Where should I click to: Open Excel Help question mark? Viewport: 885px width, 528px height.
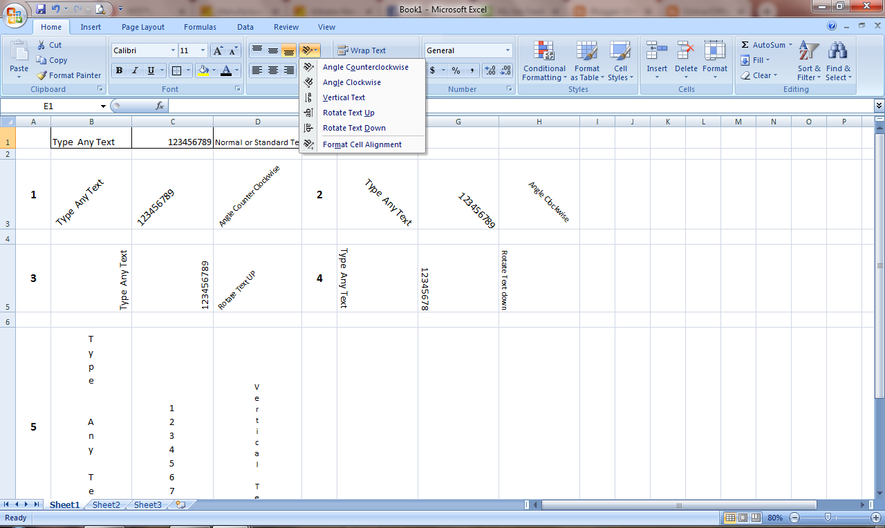[832, 26]
